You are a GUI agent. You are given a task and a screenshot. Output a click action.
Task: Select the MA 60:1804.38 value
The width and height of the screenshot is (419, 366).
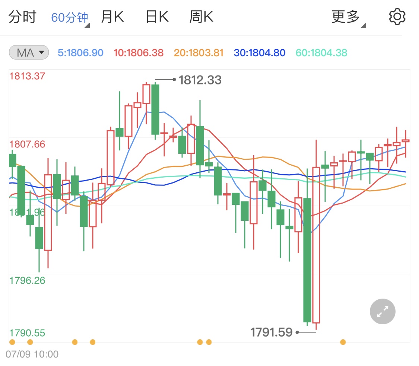click(x=321, y=52)
